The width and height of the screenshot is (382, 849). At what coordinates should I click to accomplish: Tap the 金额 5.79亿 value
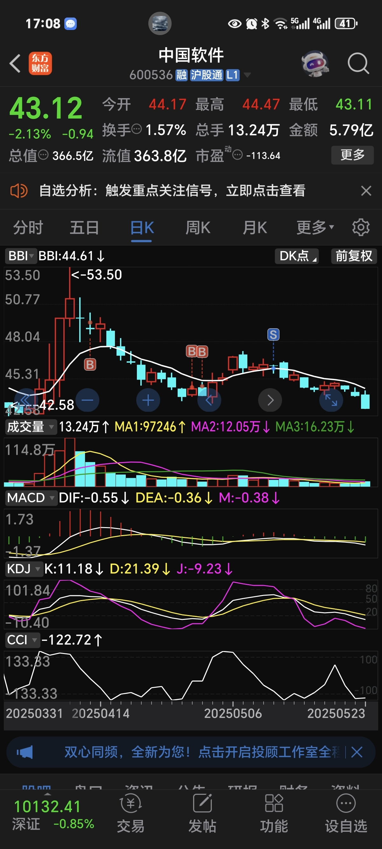(x=351, y=130)
